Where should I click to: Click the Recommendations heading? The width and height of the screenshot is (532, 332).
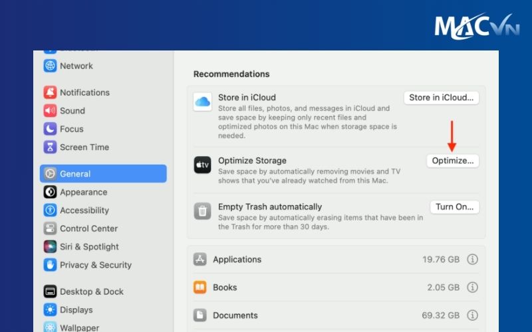(x=231, y=74)
